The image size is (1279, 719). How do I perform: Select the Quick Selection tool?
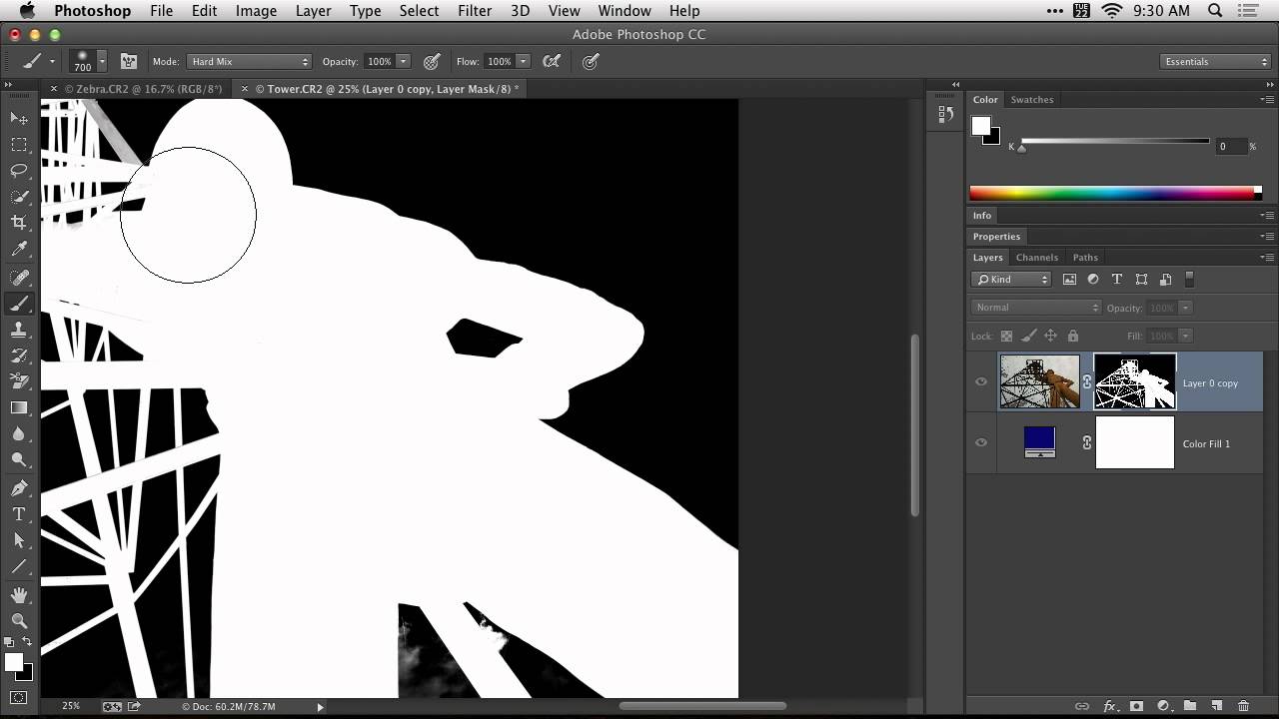pos(19,197)
